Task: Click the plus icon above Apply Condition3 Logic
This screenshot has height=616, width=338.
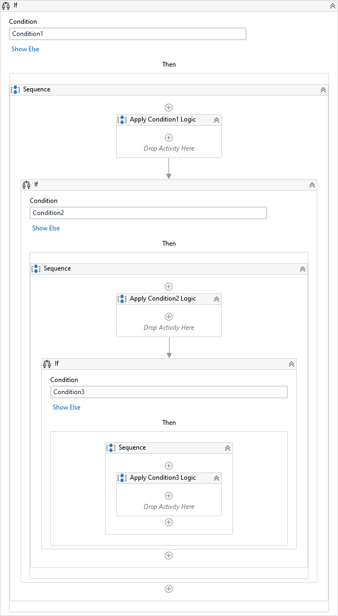Action: pos(169,466)
